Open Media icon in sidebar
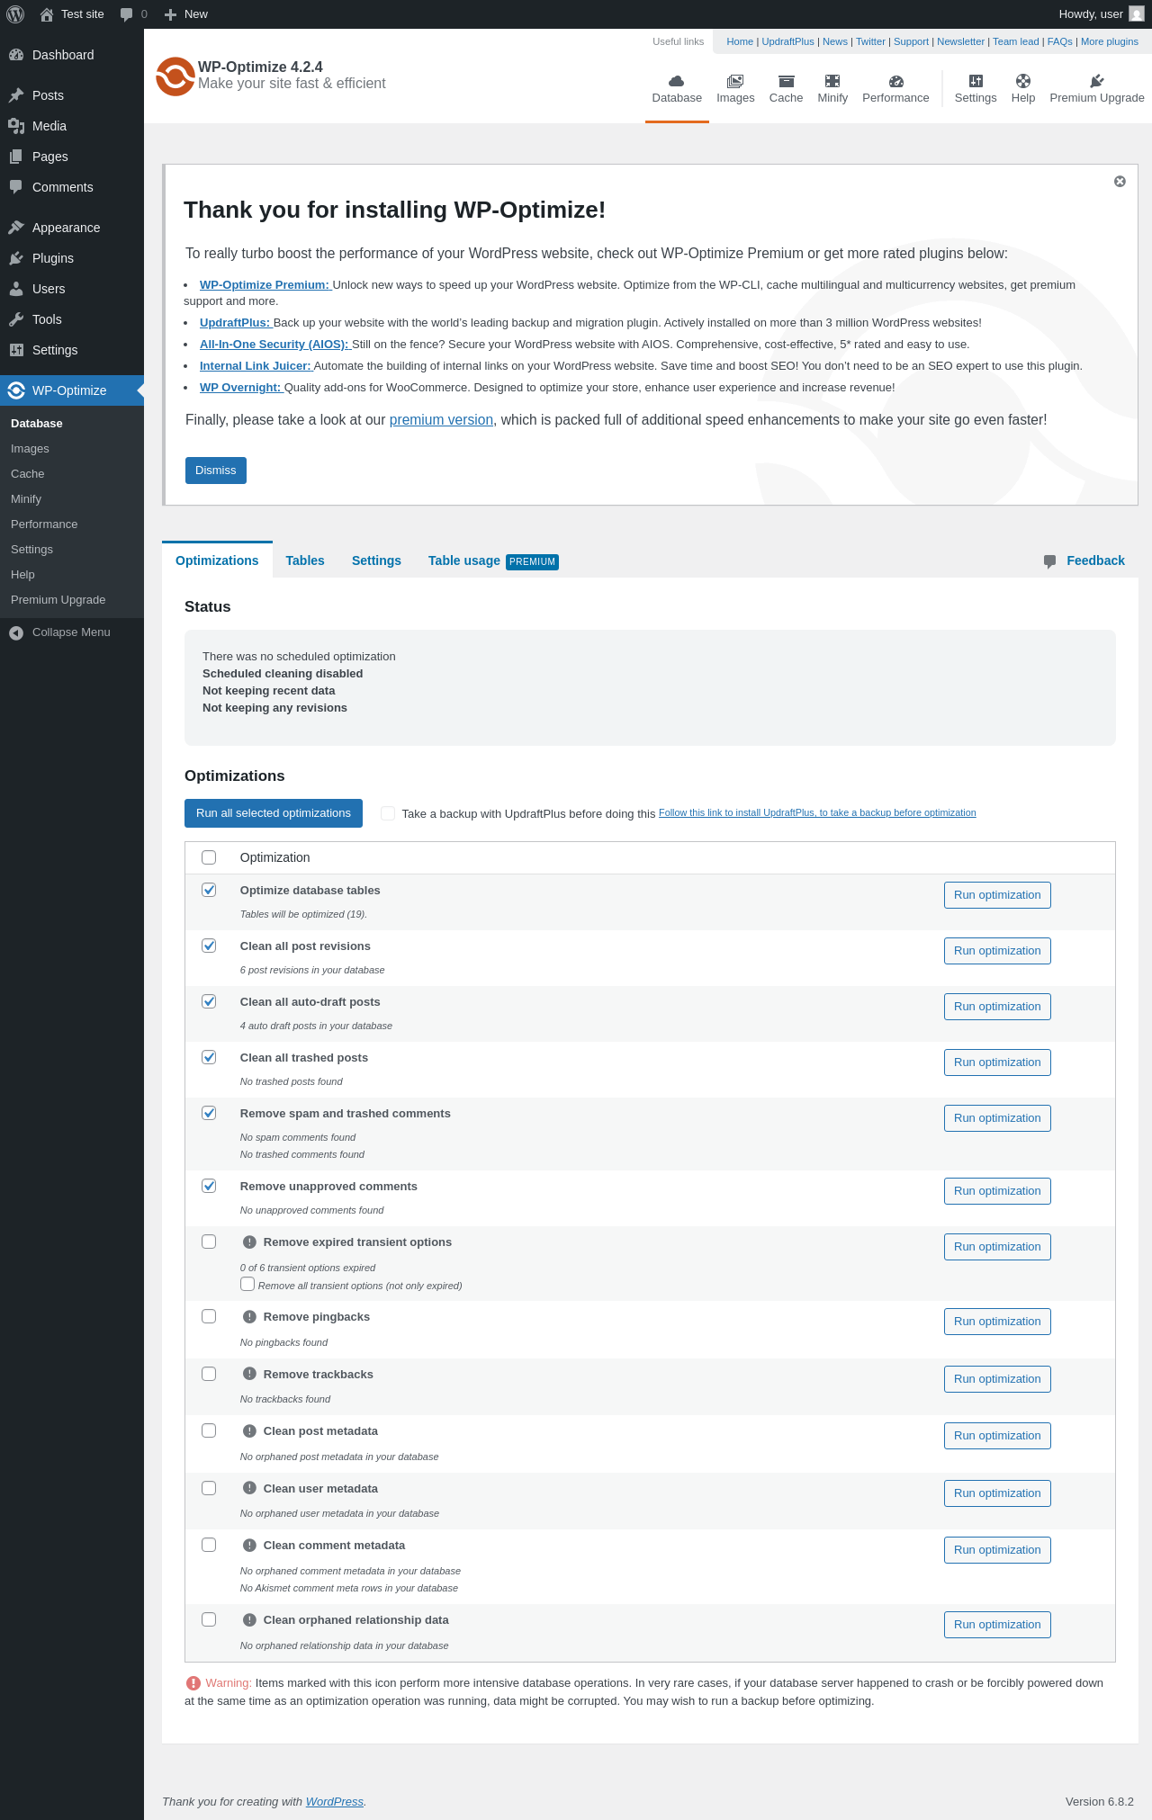1152x1820 pixels. 16,126
